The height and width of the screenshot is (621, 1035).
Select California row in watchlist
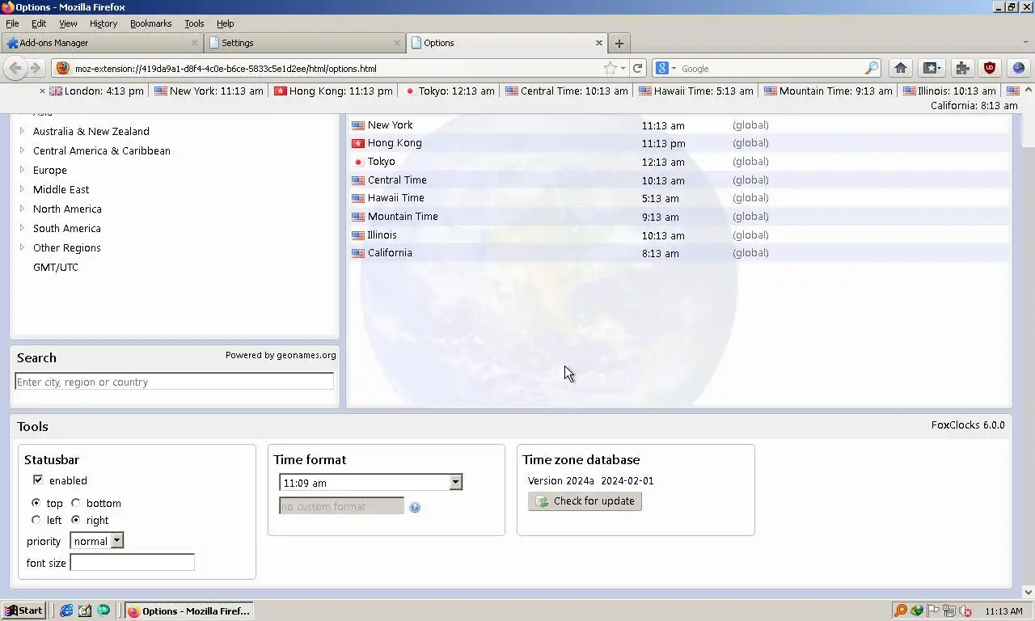pos(679,253)
